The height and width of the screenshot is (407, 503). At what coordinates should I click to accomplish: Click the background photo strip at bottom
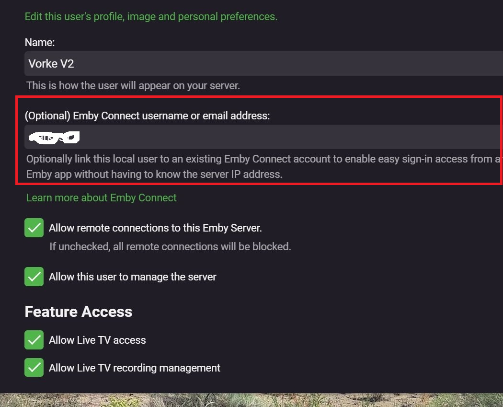251,400
